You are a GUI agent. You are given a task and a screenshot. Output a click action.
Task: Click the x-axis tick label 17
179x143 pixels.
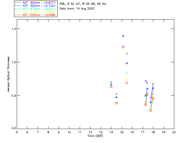pos(143,132)
